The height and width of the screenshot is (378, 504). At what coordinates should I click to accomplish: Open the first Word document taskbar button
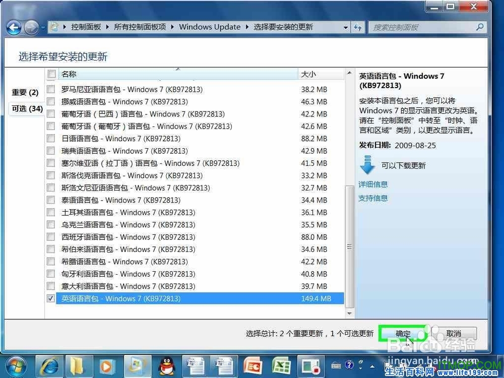pyautogui.click(x=196, y=366)
